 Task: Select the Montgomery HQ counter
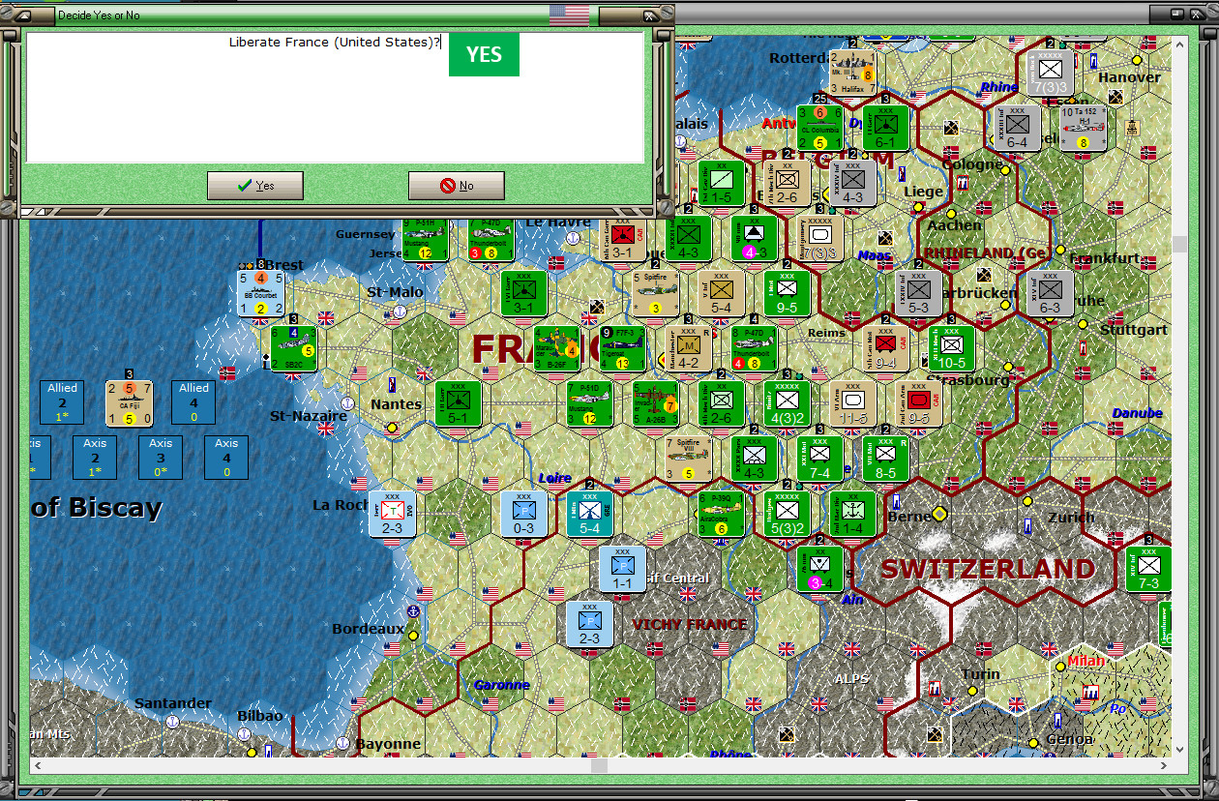(x=821, y=238)
